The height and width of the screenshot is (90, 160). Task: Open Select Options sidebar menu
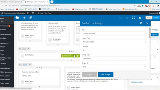(x=5, y=76)
